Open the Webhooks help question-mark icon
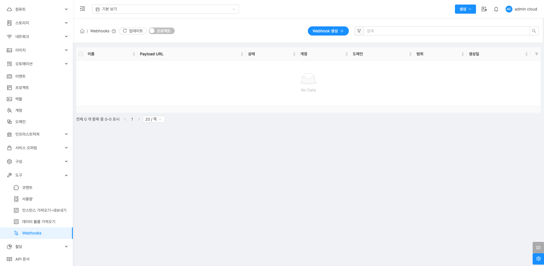Viewport: 544px width, 266px height. tap(114, 31)
